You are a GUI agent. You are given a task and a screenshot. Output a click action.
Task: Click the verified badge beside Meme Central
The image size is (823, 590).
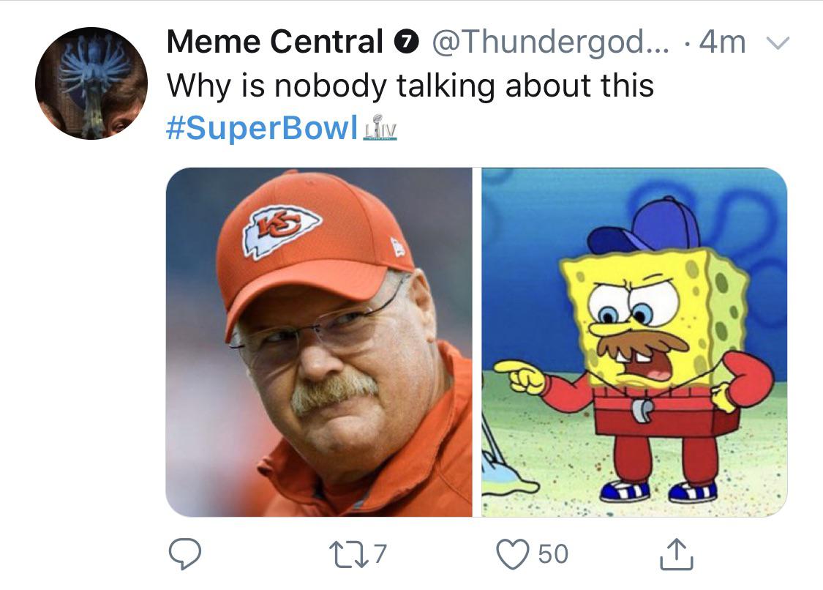pyautogui.click(x=405, y=43)
